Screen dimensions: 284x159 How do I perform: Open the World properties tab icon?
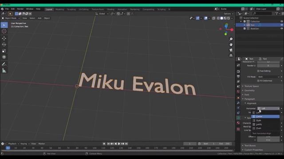[x=238, y=91]
